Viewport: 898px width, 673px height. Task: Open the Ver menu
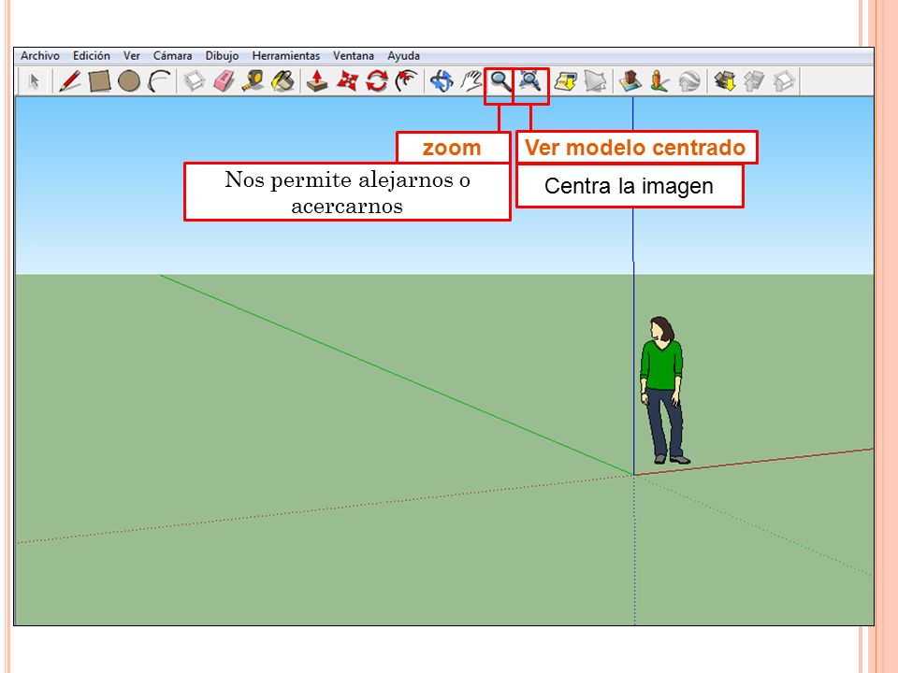coord(132,55)
